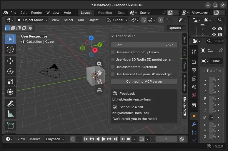Toggle visibility eye of first outliner row
This screenshot has width=228, height=151.
pyautogui.click(x=214, y=28)
